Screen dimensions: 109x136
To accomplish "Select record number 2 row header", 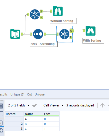I will pyautogui.click(x=14, y=124).
